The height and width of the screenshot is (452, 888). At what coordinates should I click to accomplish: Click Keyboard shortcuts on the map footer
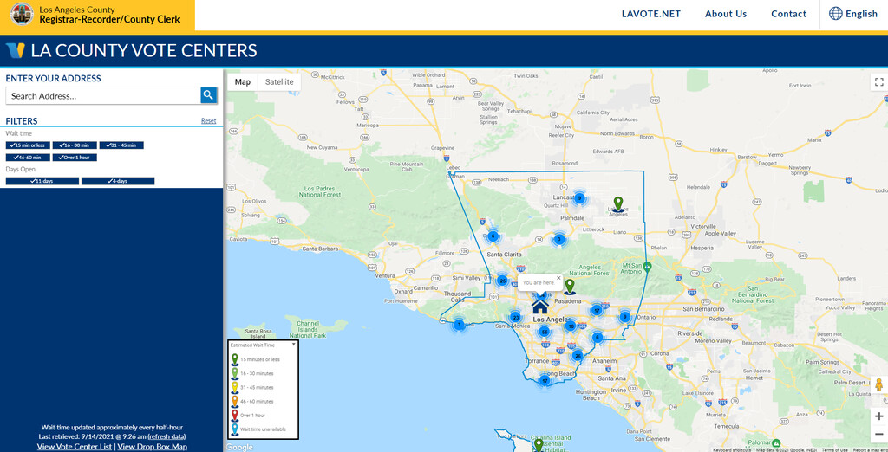[x=732, y=449]
